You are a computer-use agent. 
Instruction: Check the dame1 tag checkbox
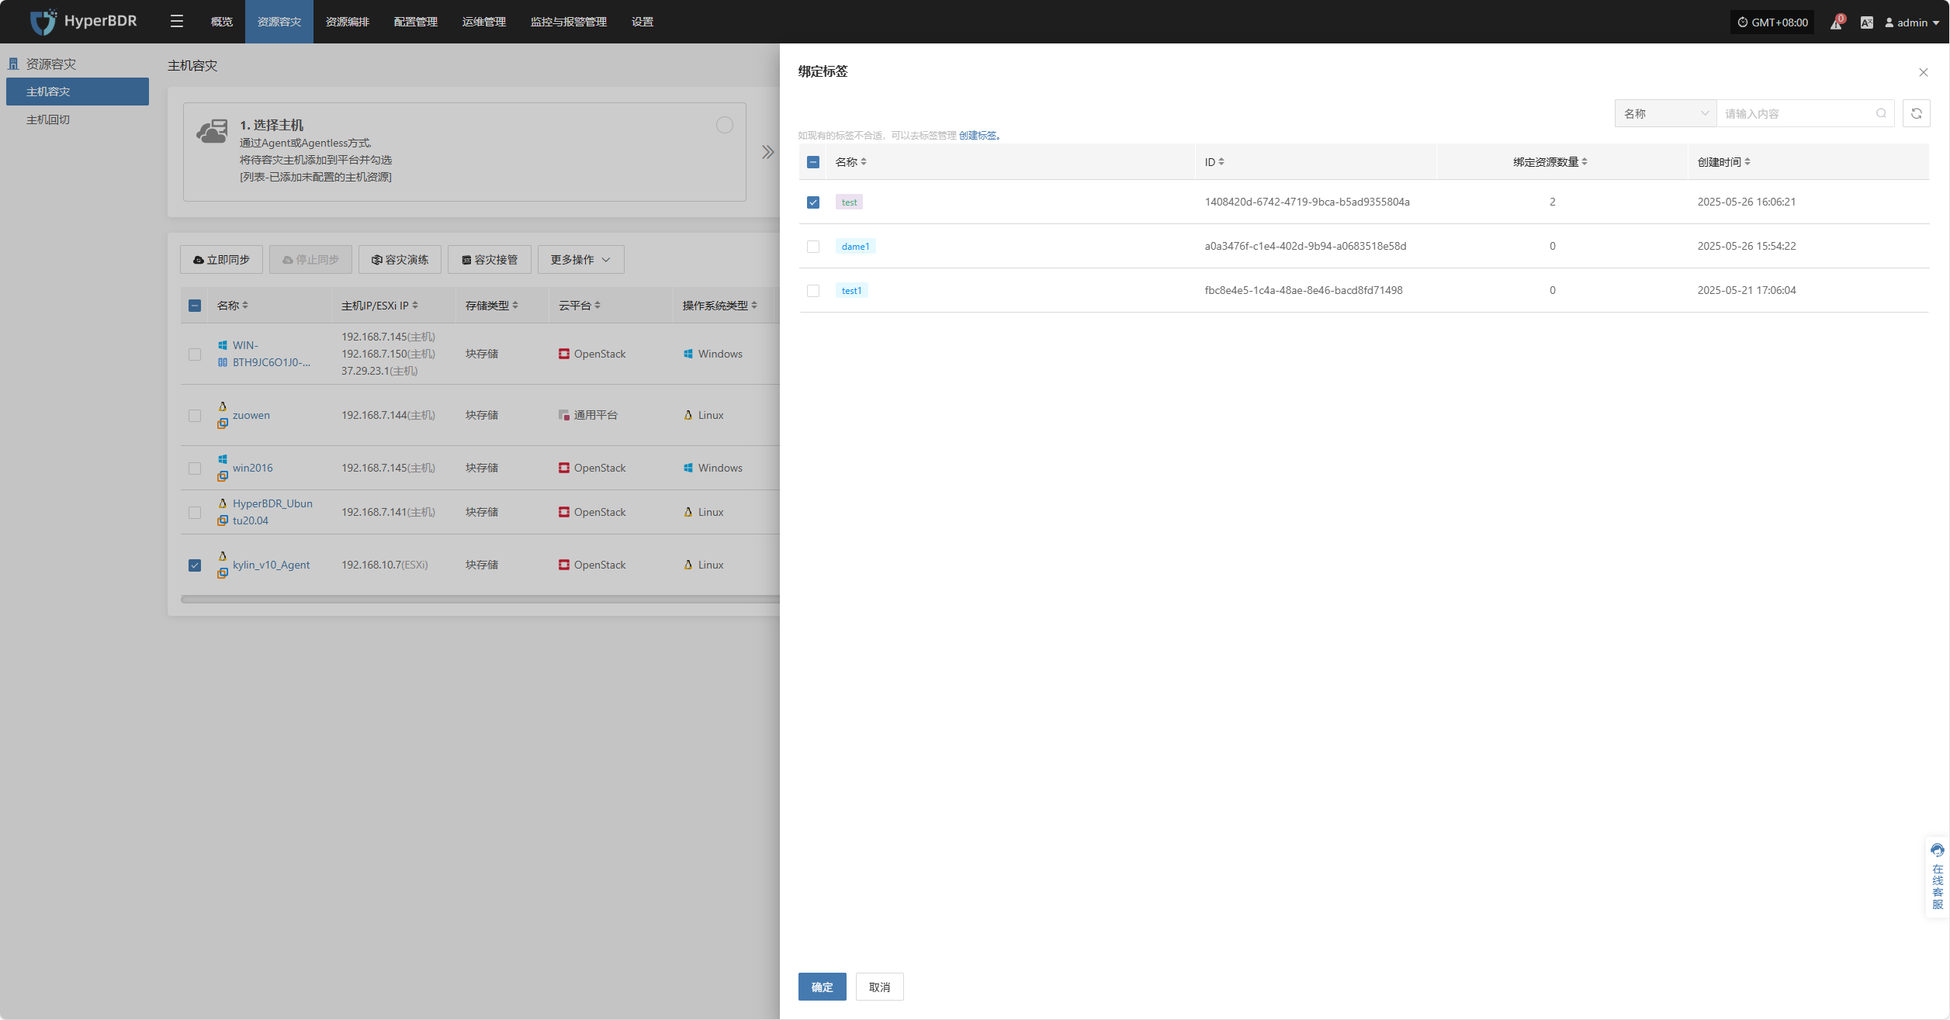tap(813, 246)
